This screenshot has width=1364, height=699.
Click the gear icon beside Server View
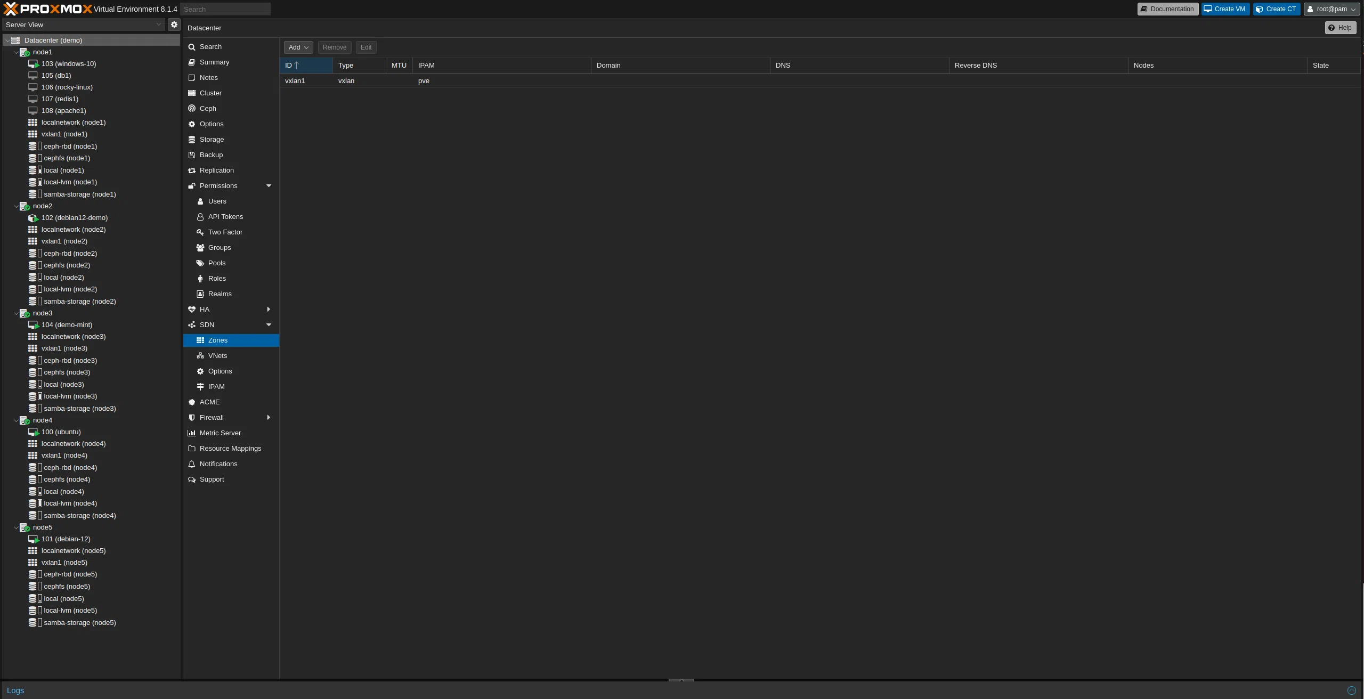click(174, 25)
